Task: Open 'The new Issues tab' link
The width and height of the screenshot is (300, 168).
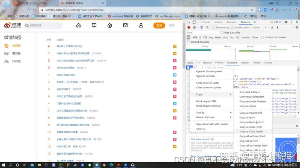Action: (202, 139)
